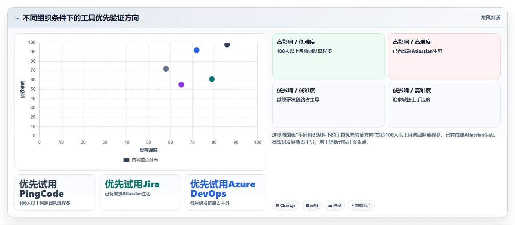Click the 进度 tag chip
515x225 pixels.
tap(335, 205)
